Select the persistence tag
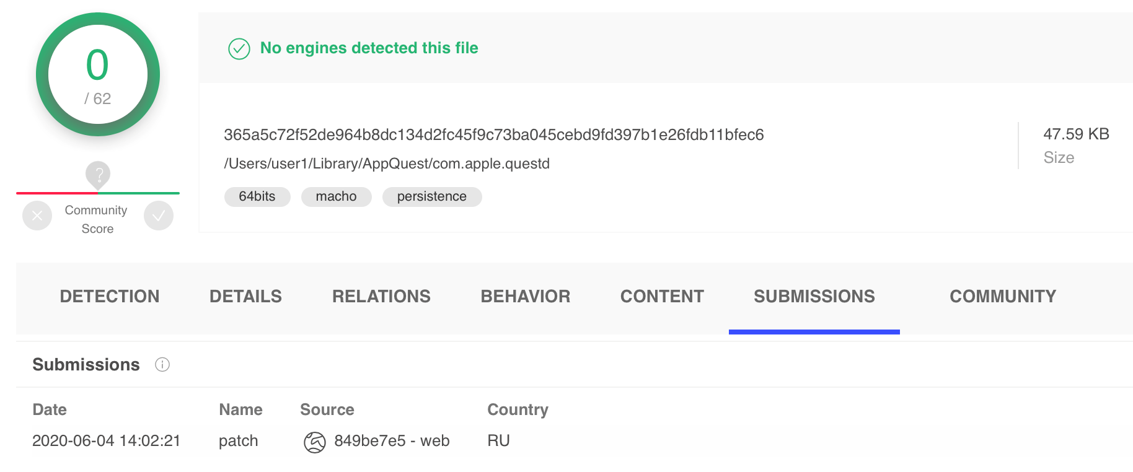 431,196
